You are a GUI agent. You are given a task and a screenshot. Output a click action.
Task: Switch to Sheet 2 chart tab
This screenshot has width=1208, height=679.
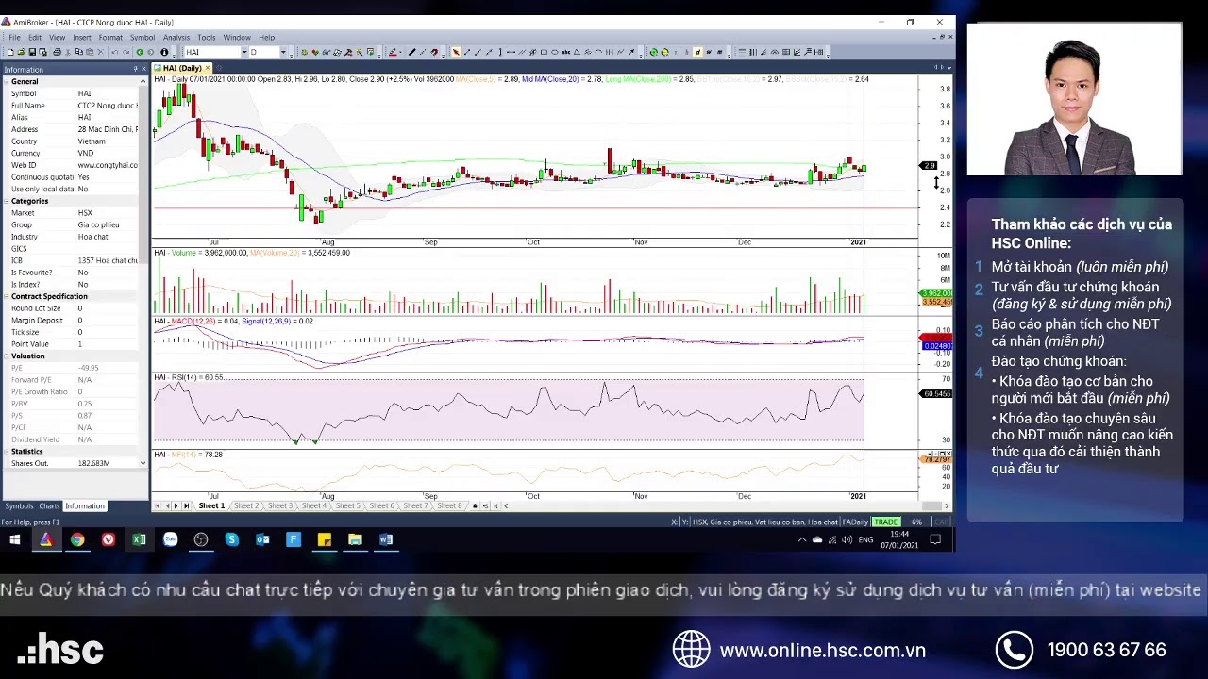pos(245,506)
